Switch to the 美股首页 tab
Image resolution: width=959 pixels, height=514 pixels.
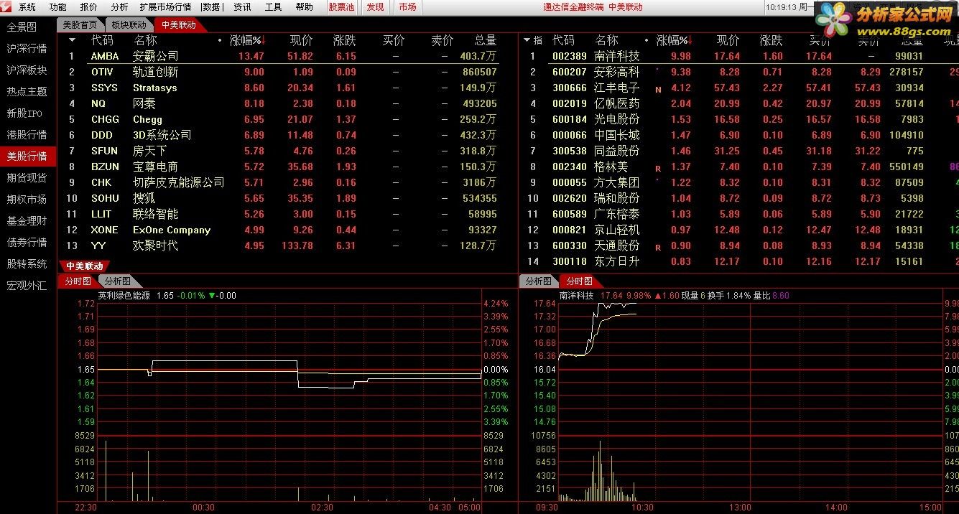(80, 24)
